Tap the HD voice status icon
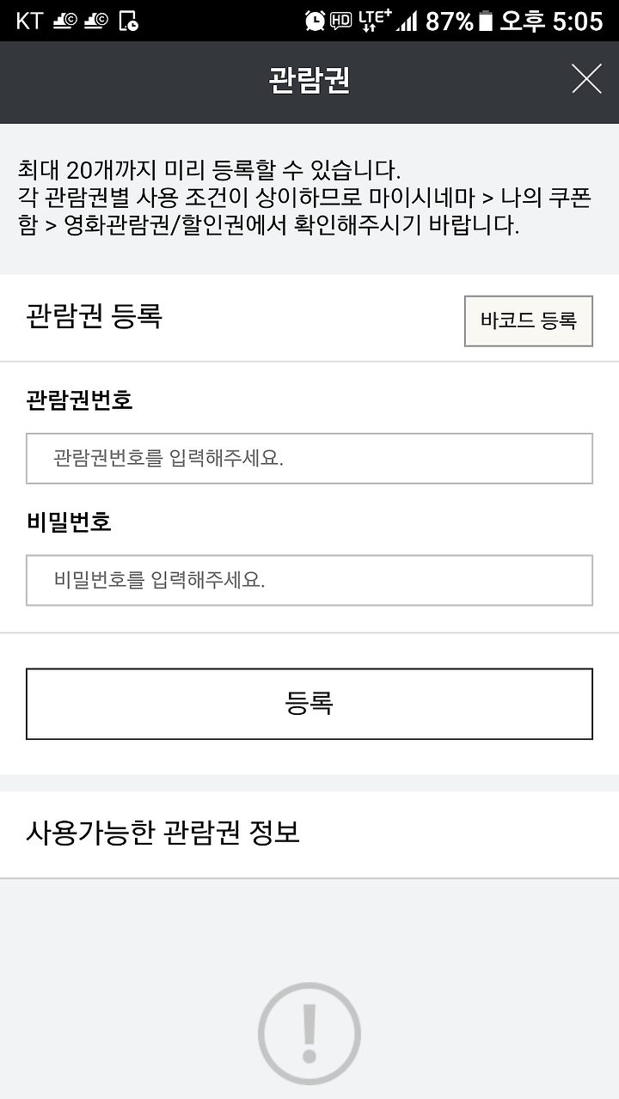Viewport: 619px width, 1099px height. point(341,21)
